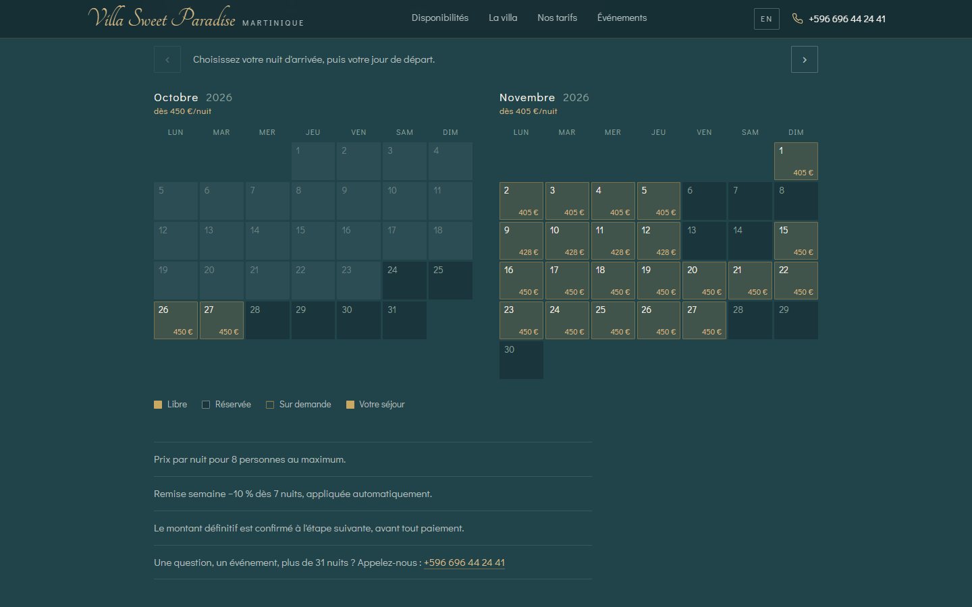Select November 1 at 405 €
The image size is (972, 607).
pyautogui.click(x=796, y=161)
